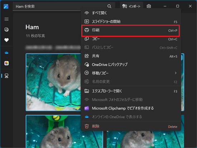
Task: Choose エクスプローラーで開く entry
Action: click(x=131, y=91)
